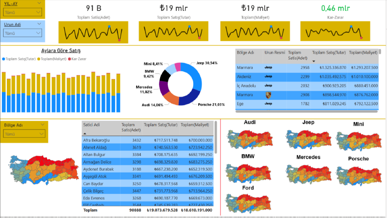Click the Porsche crest in Marmara 2908 row
Image resolution: width=387 pixels, height=218 pixels.
pyautogui.click(x=268, y=95)
